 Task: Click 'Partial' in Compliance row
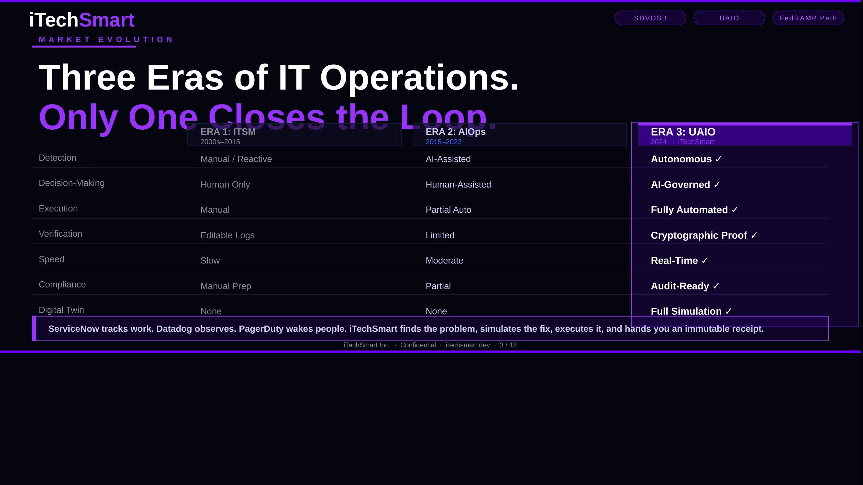tap(438, 286)
